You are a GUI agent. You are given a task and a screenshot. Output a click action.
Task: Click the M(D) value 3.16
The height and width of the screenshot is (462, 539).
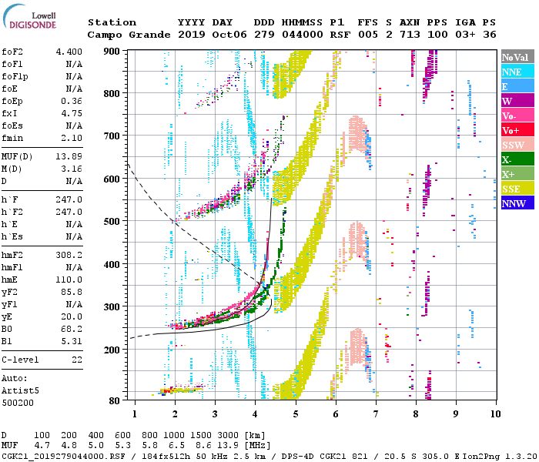72,169
